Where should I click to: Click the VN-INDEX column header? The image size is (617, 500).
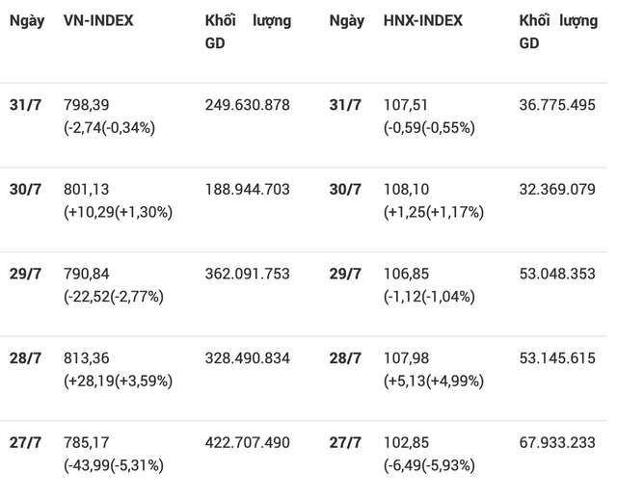(x=98, y=20)
